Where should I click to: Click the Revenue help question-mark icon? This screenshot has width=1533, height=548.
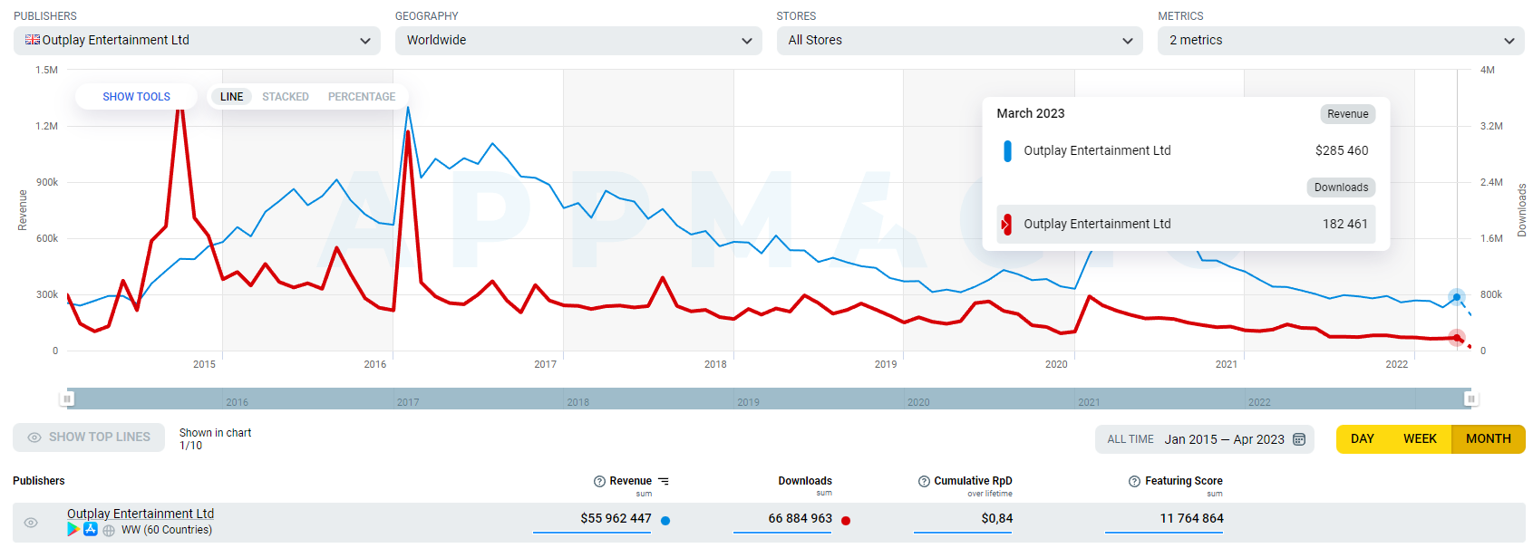pos(599,482)
